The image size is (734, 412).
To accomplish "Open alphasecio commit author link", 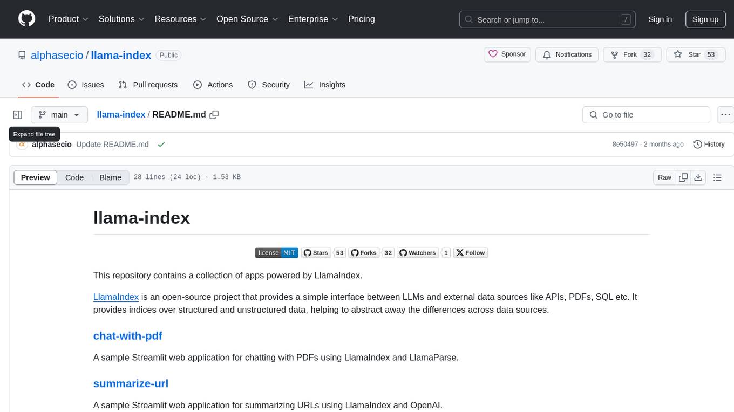I will pos(52,145).
